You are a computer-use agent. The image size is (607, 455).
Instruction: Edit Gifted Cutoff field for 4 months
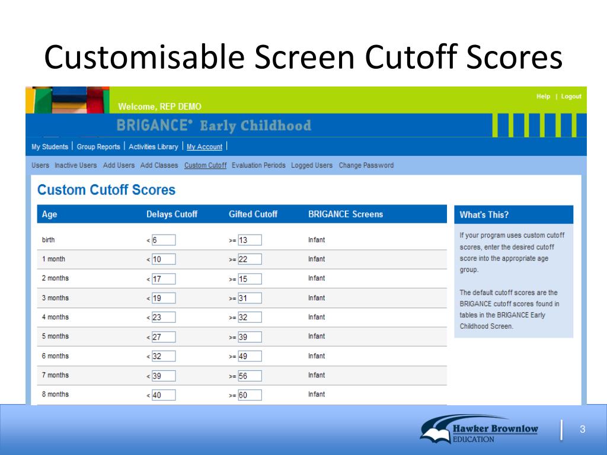(x=250, y=318)
